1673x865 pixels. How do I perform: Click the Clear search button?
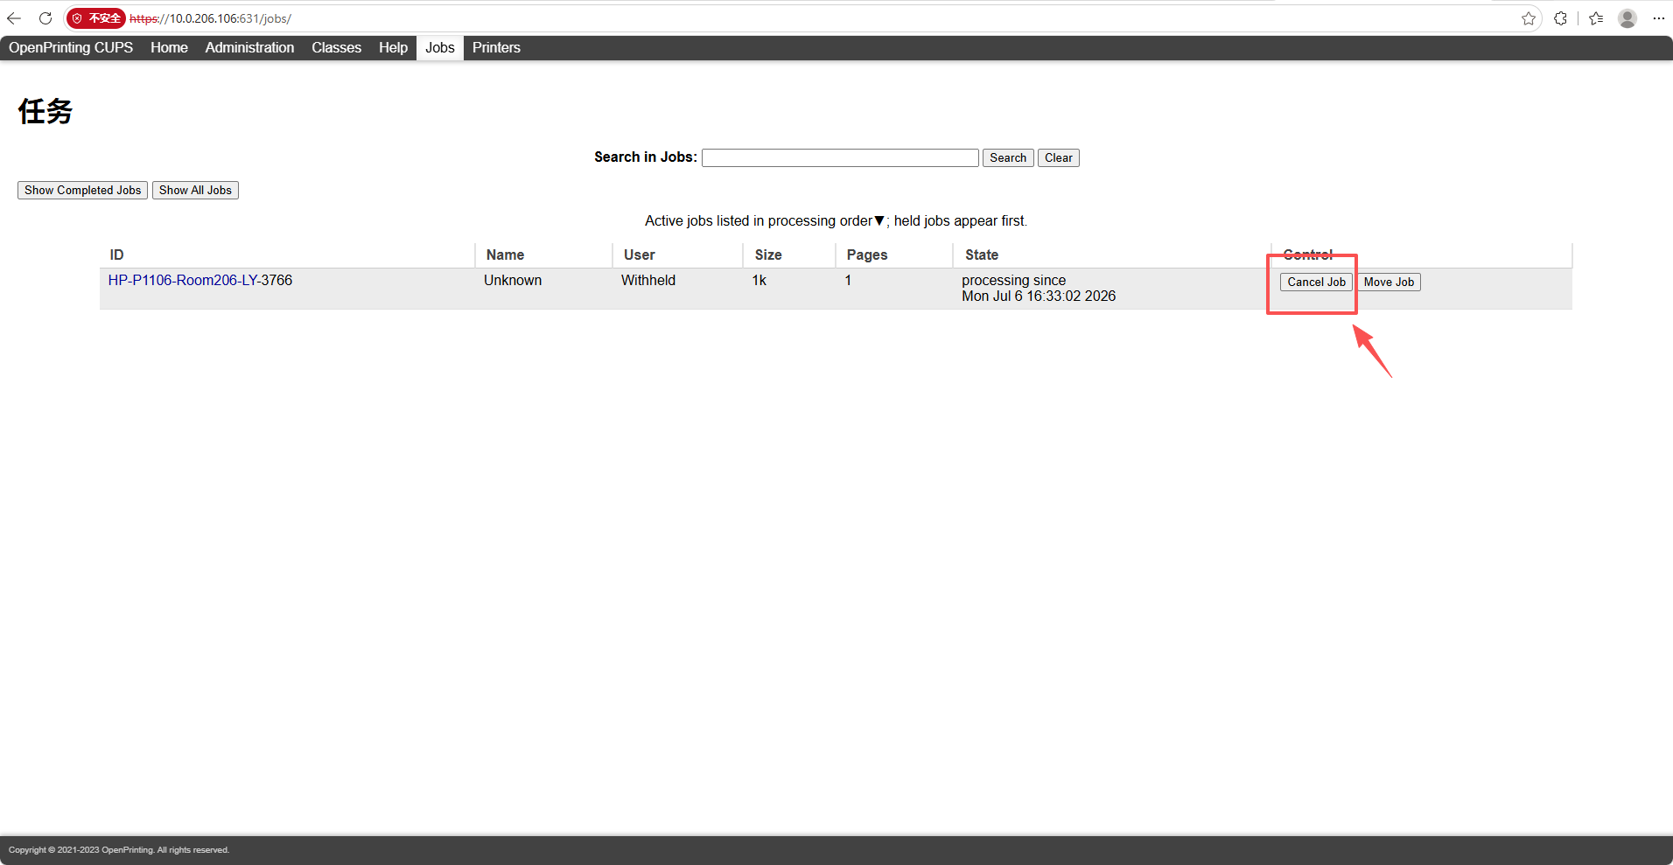pyautogui.click(x=1058, y=157)
